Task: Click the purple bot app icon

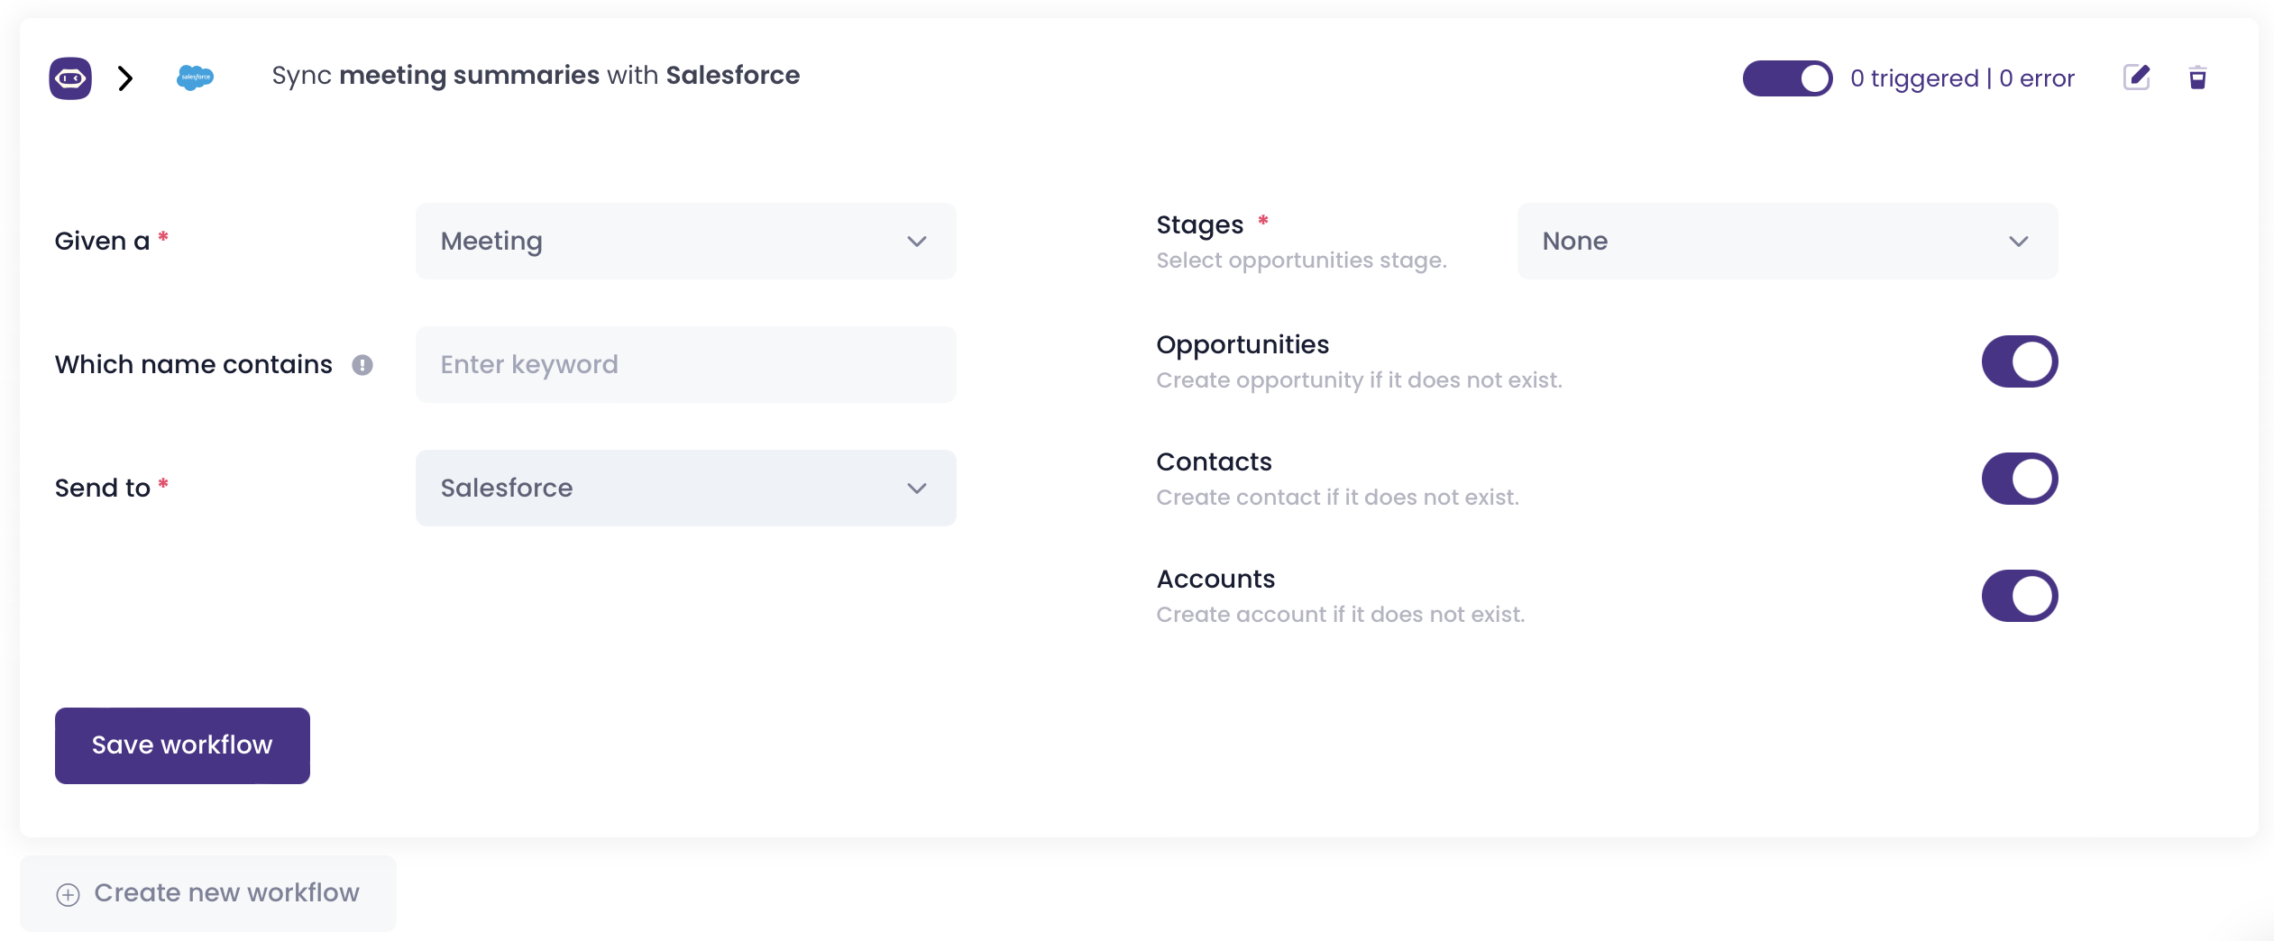Action: pos(70,78)
